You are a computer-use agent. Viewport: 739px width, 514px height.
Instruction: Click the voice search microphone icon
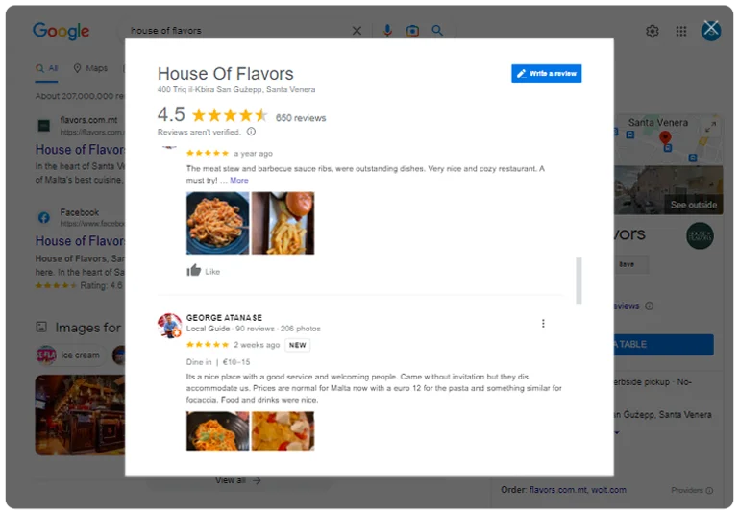pos(387,31)
